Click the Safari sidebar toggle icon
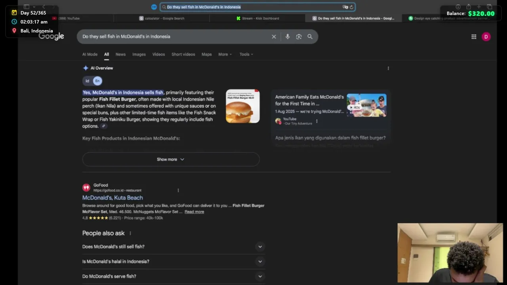Viewport: 507px width, 285px height. [27, 7]
